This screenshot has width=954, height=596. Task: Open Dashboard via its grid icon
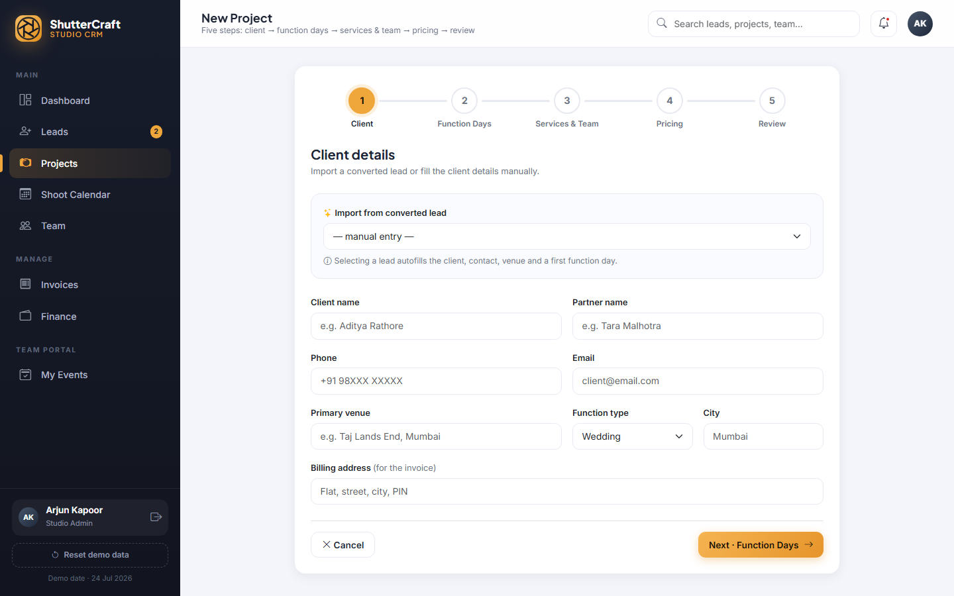point(25,100)
